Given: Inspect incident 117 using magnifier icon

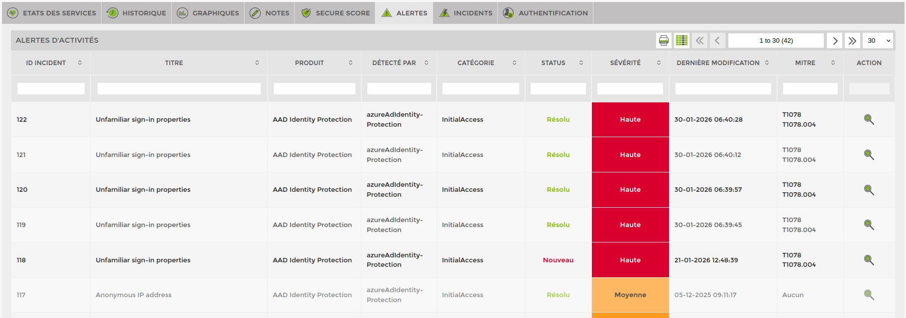Looking at the screenshot, I should pos(869,295).
